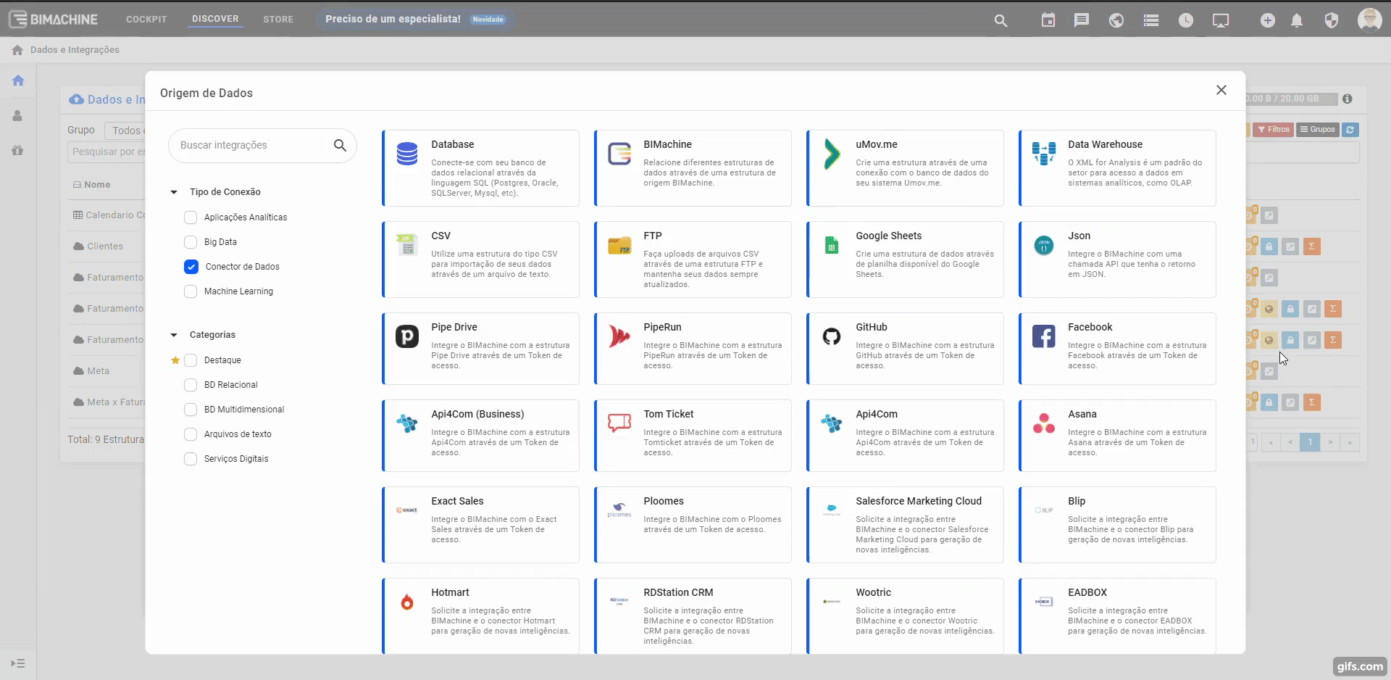Enable BD Relacional checkbox
The width and height of the screenshot is (1391, 680).
point(191,385)
